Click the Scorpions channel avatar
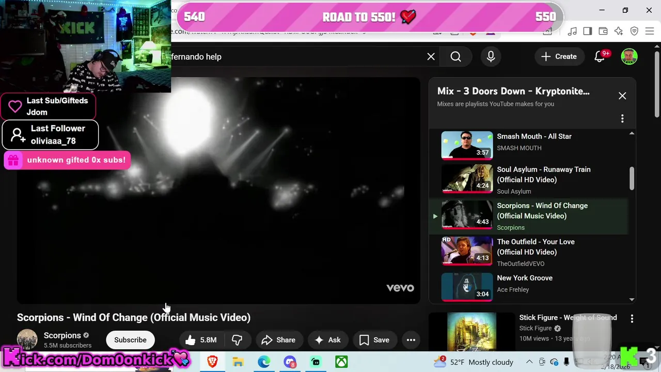Screen dimensions: 661x372 click(x=27, y=340)
